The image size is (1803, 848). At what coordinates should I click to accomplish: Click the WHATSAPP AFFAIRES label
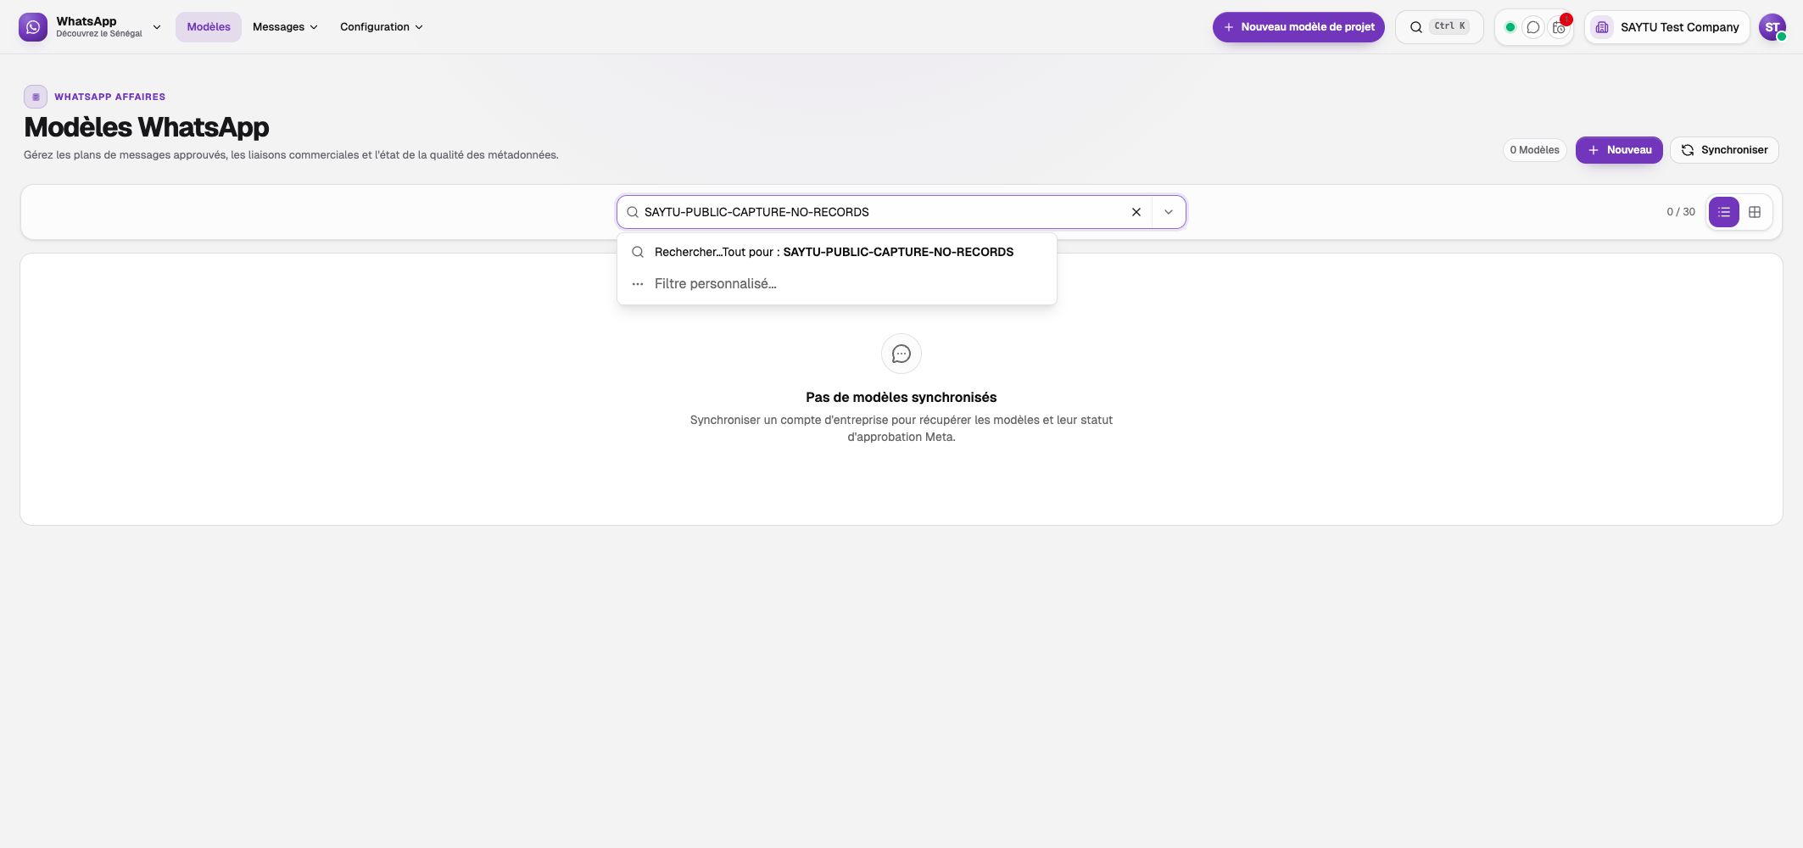pos(110,97)
